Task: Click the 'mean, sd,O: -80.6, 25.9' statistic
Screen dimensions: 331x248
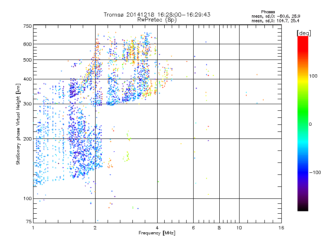Action: coord(276,16)
